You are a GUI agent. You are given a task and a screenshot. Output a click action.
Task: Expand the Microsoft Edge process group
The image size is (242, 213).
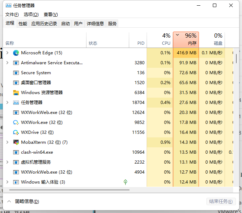[x=7, y=53]
